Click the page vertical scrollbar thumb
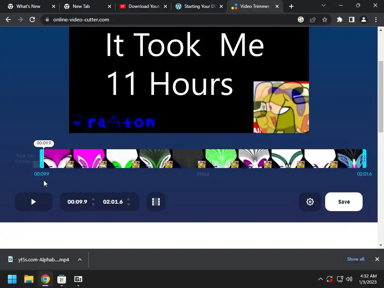 (381, 96)
